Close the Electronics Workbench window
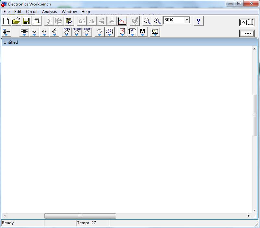Screen dimensions: 260x228 (x=251, y=4)
